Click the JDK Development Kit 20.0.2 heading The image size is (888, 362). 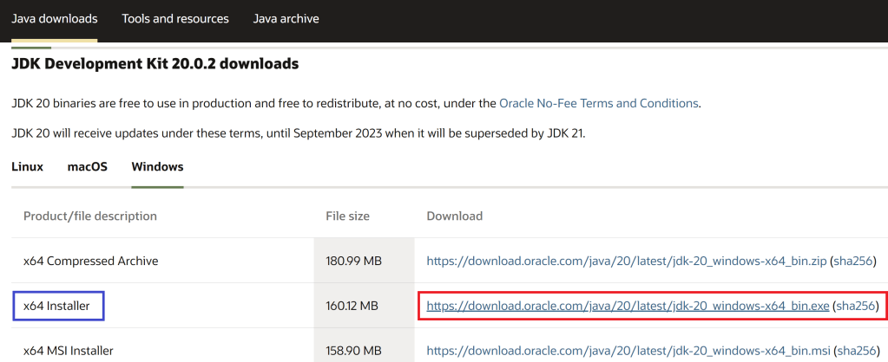(x=155, y=64)
